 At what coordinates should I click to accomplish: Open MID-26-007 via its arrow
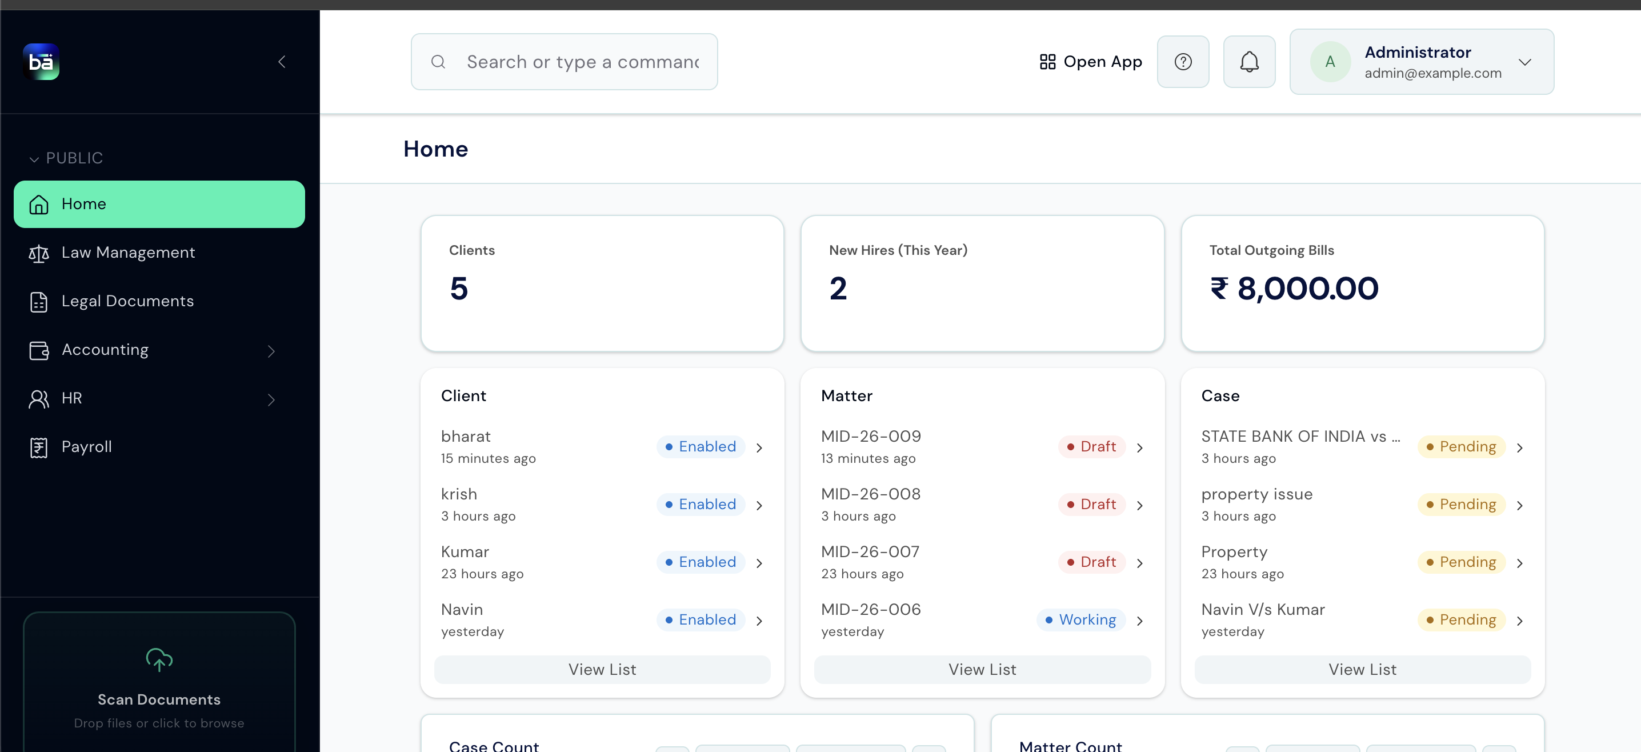[x=1140, y=563]
